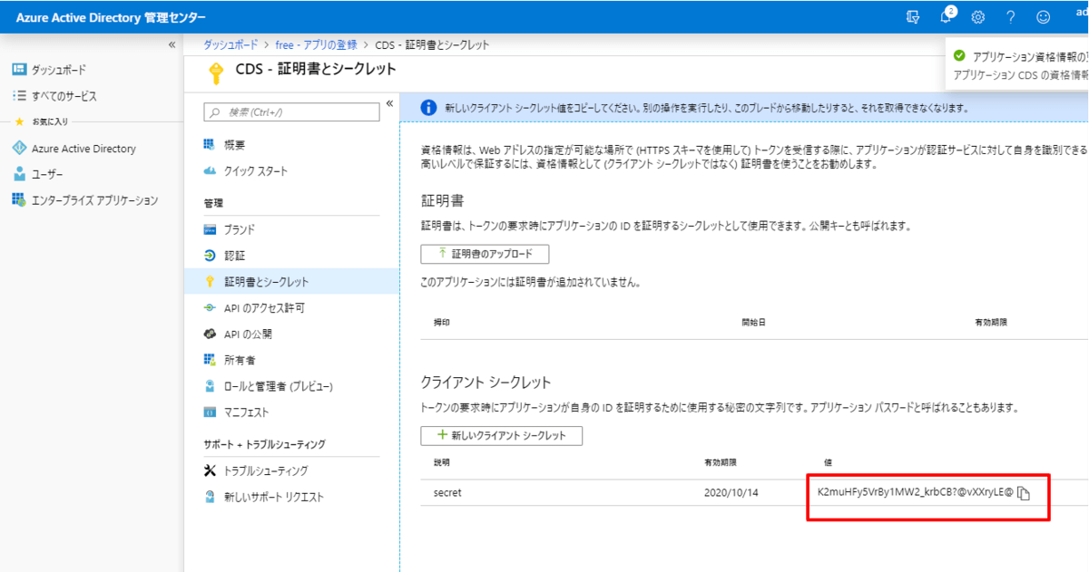The height and width of the screenshot is (572, 1089).
Task: Click the green success check in notification
Action: (959, 55)
